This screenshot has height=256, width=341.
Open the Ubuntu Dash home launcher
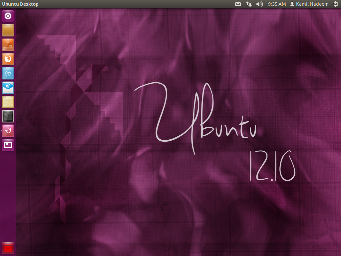click(8, 16)
